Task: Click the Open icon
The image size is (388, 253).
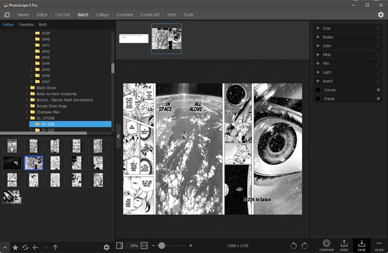Action: [x=344, y=245]
